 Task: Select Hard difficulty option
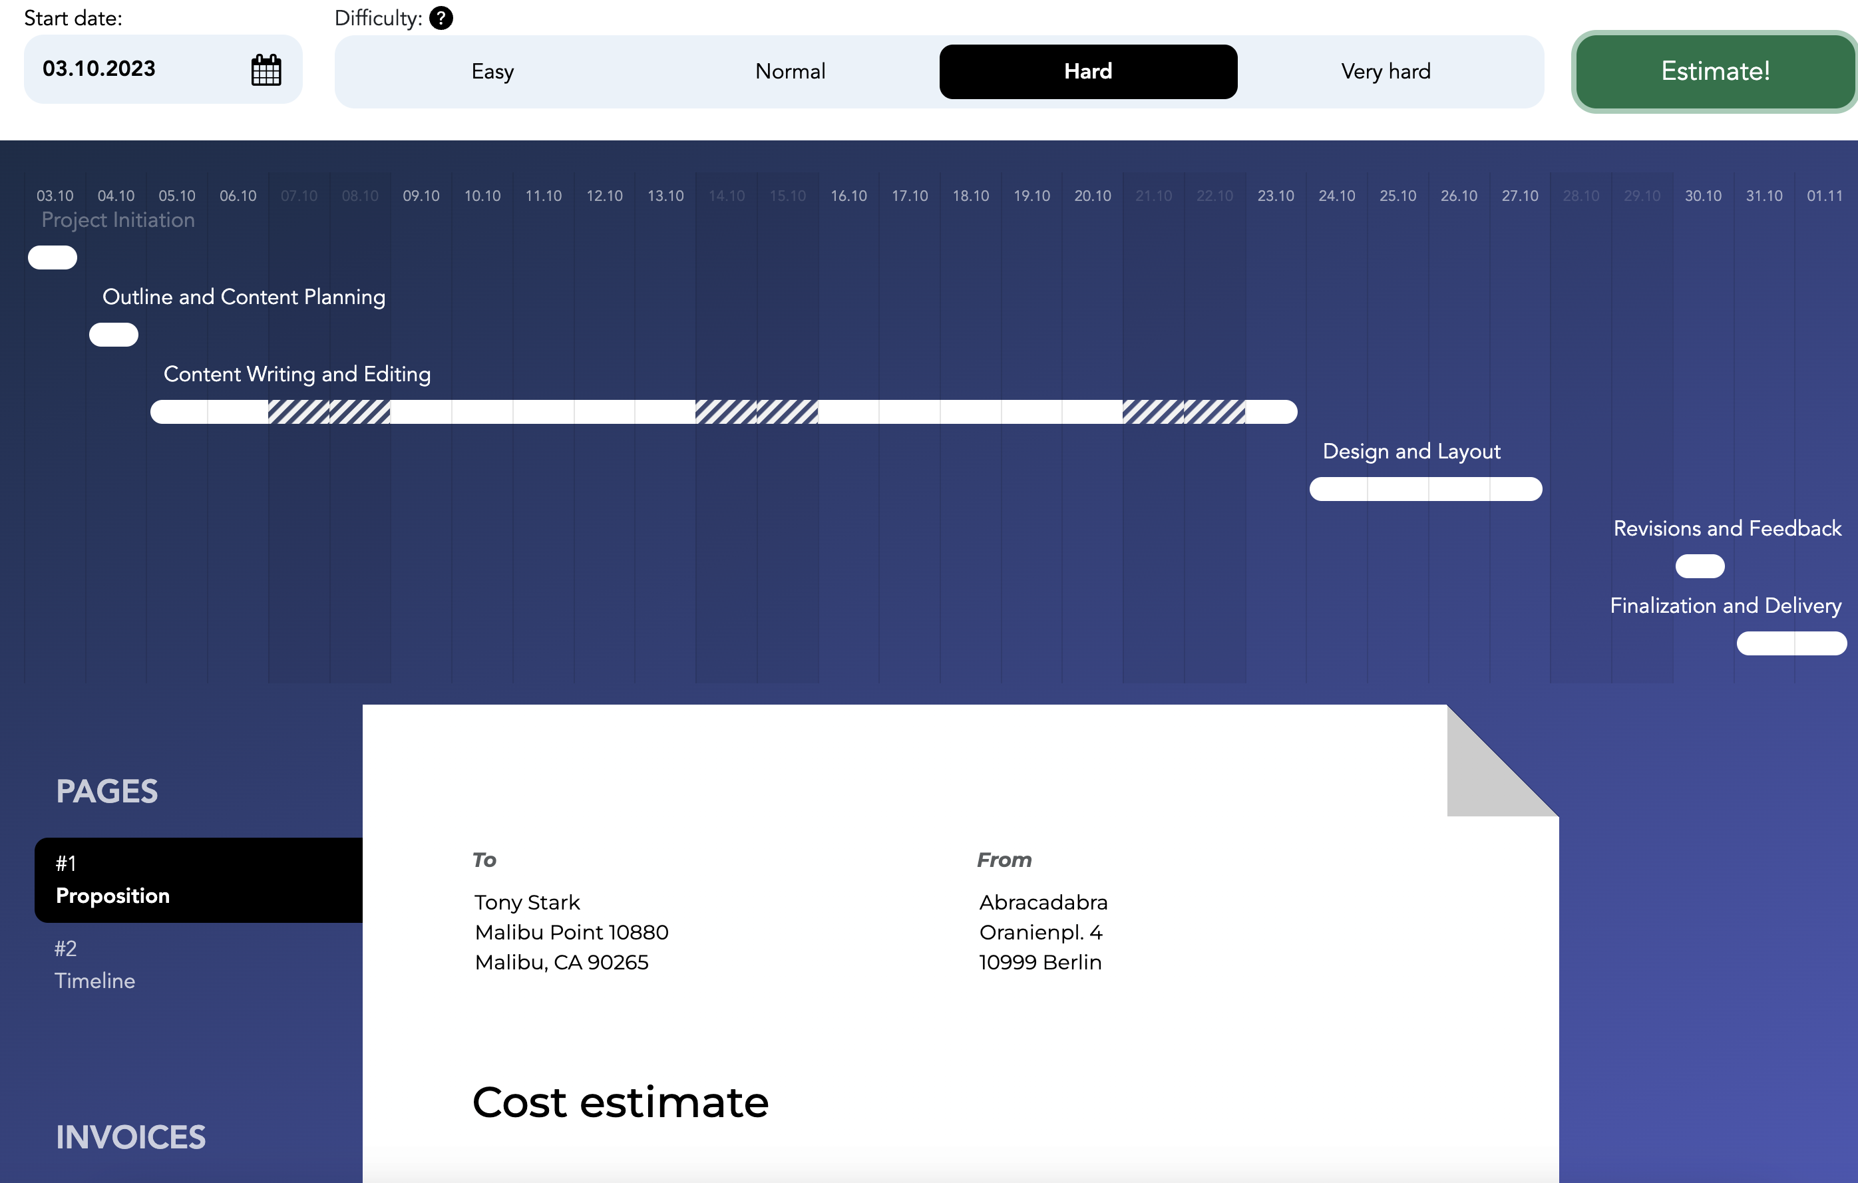point(1087,72)
